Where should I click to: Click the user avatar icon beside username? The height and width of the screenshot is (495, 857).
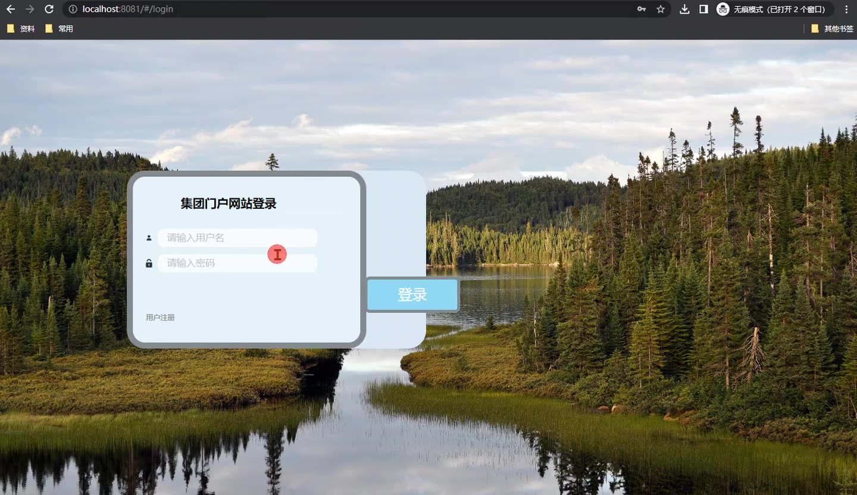pyautogui.click(x=149, y=238)
